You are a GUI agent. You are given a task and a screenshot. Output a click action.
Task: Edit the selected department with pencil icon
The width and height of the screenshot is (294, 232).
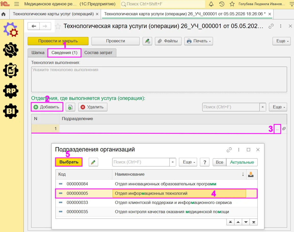tap(93, 162)
